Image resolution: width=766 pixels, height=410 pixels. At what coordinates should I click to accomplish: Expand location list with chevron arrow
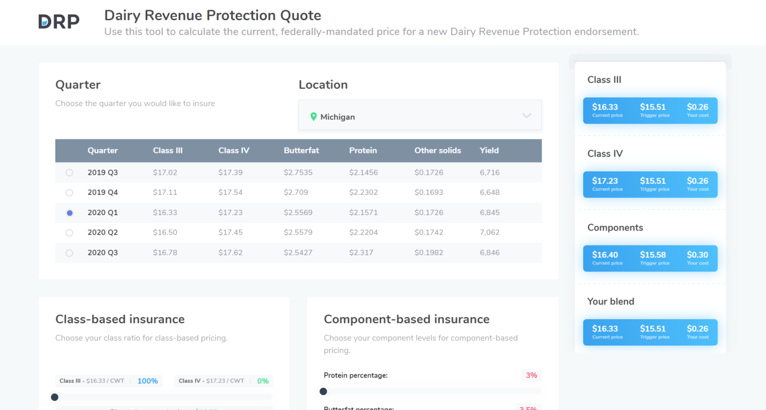[527, 116]
